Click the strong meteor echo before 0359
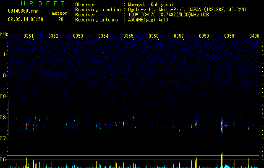The image size is (264, 168). [222, 126]
